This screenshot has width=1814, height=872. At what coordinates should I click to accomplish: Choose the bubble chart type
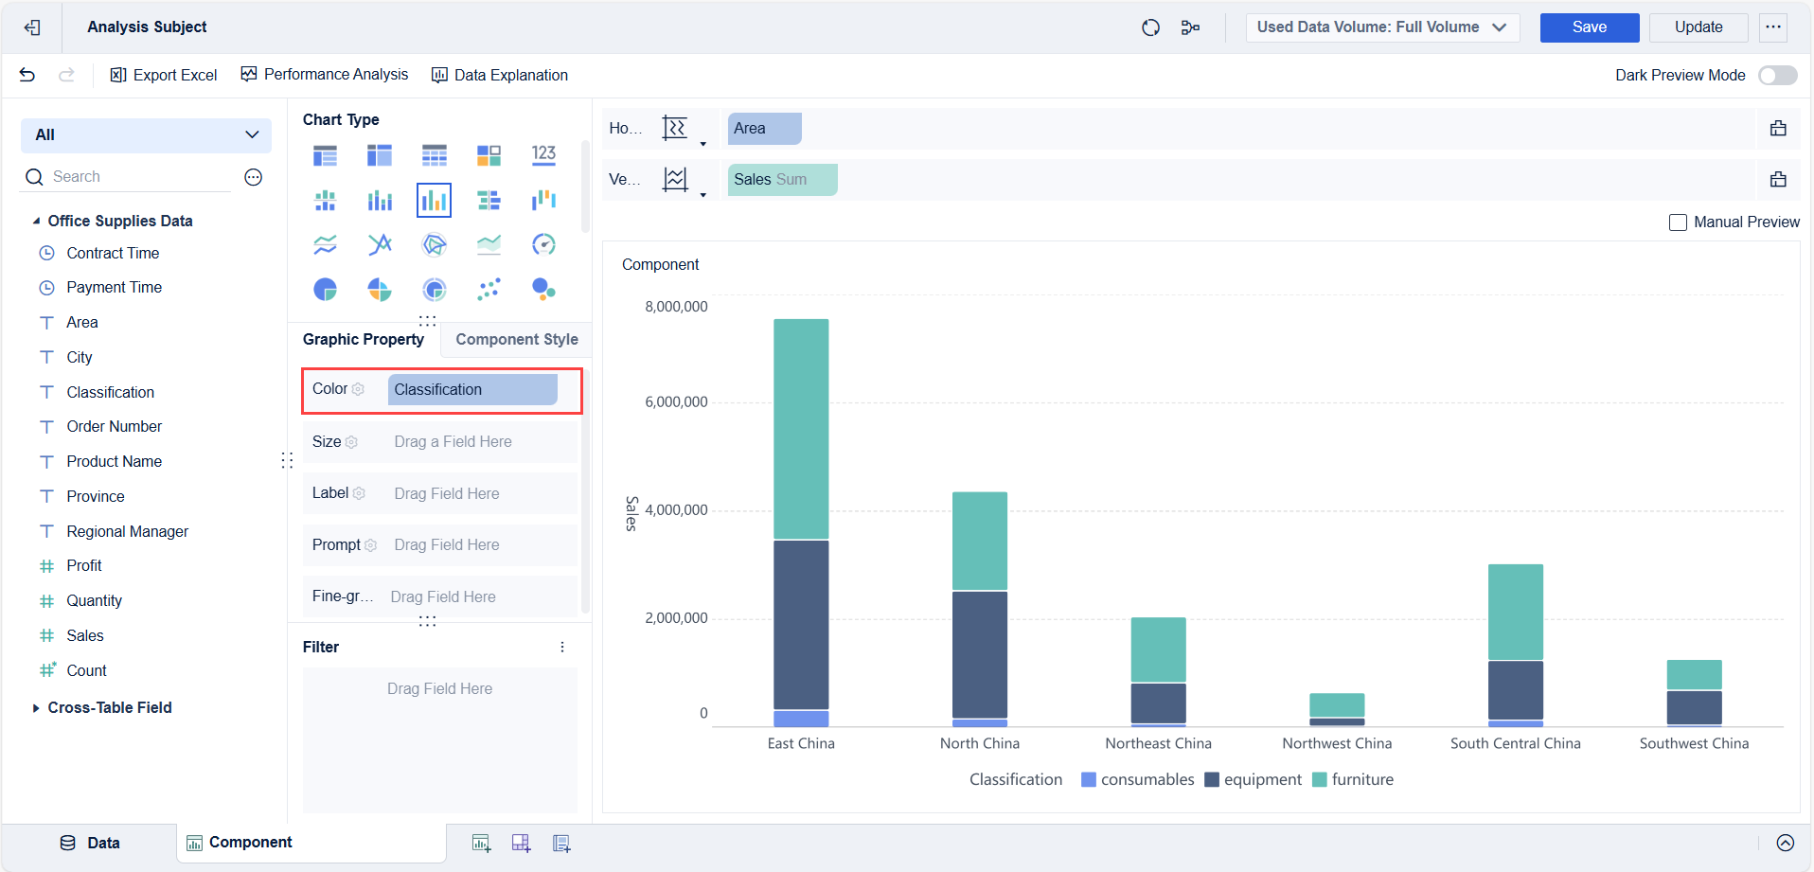point(543,289)
